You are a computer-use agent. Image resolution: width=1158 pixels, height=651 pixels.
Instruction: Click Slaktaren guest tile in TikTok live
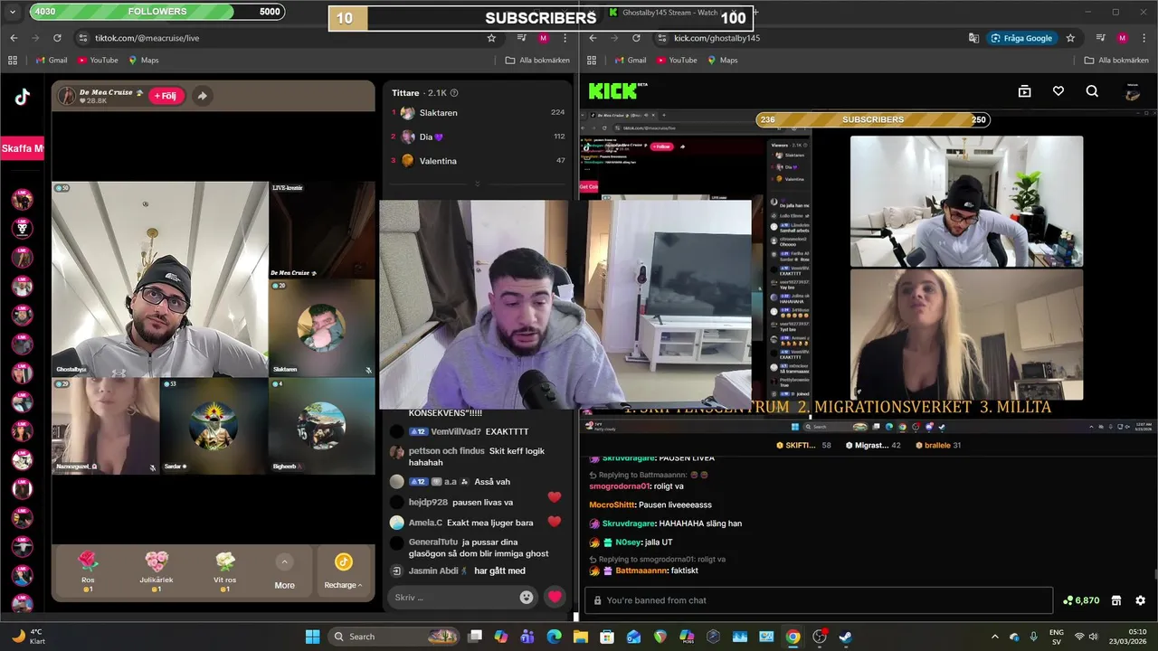321,327
